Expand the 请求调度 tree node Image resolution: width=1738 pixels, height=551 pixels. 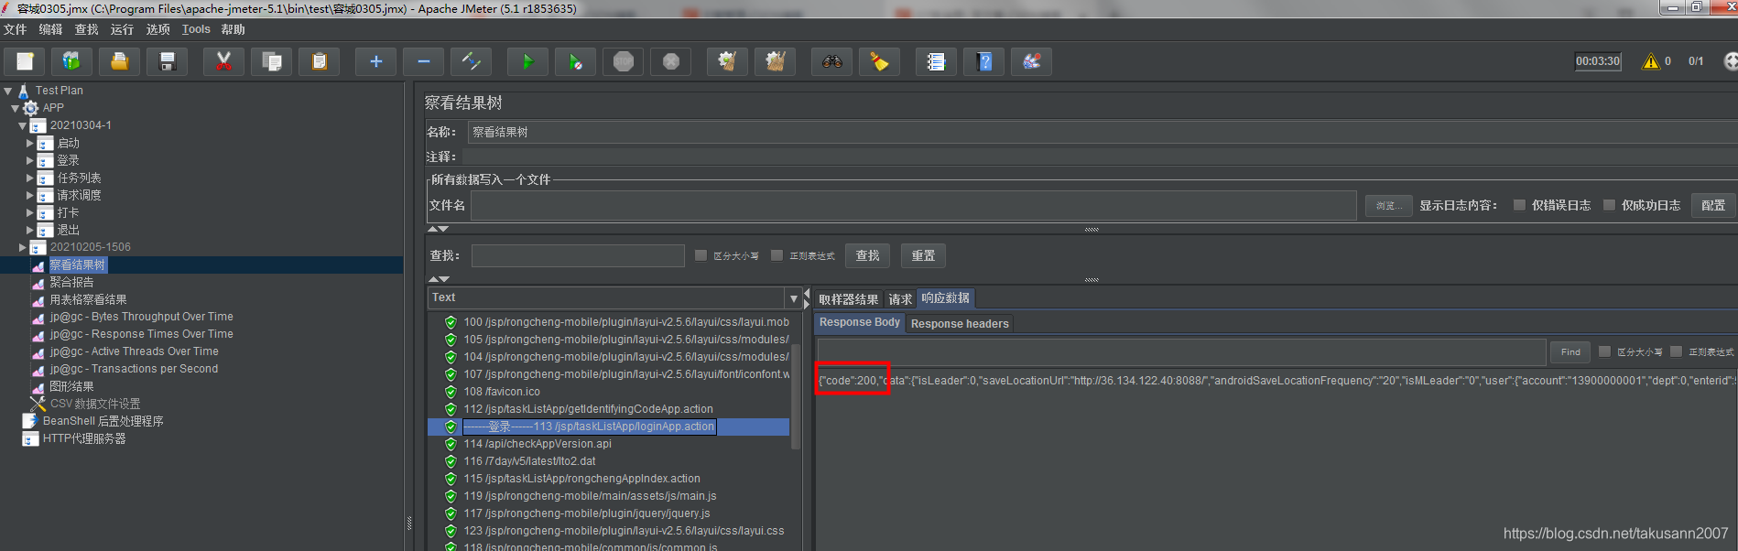tap(30, 195)
